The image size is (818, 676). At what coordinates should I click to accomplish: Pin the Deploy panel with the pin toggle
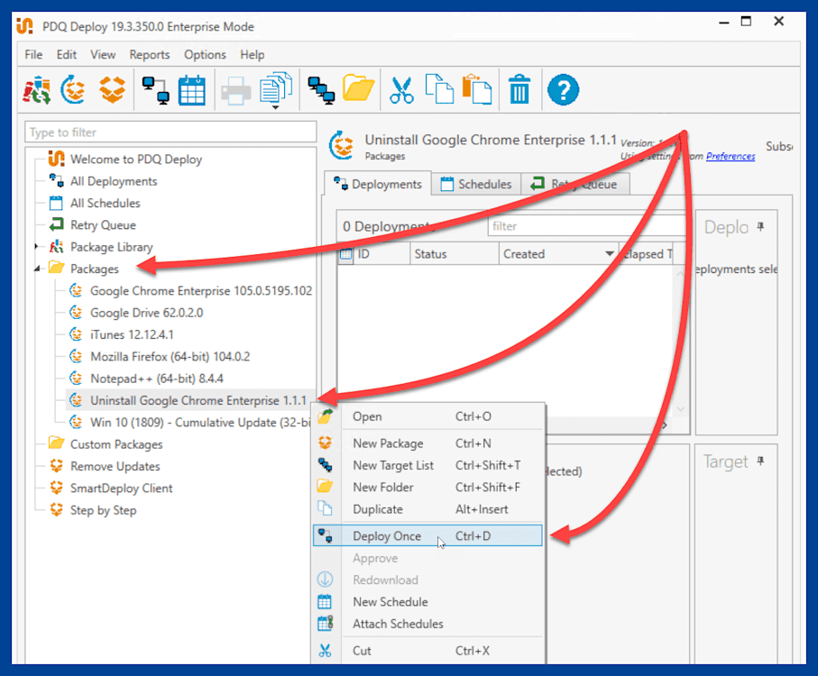click(x=759, y=227)
